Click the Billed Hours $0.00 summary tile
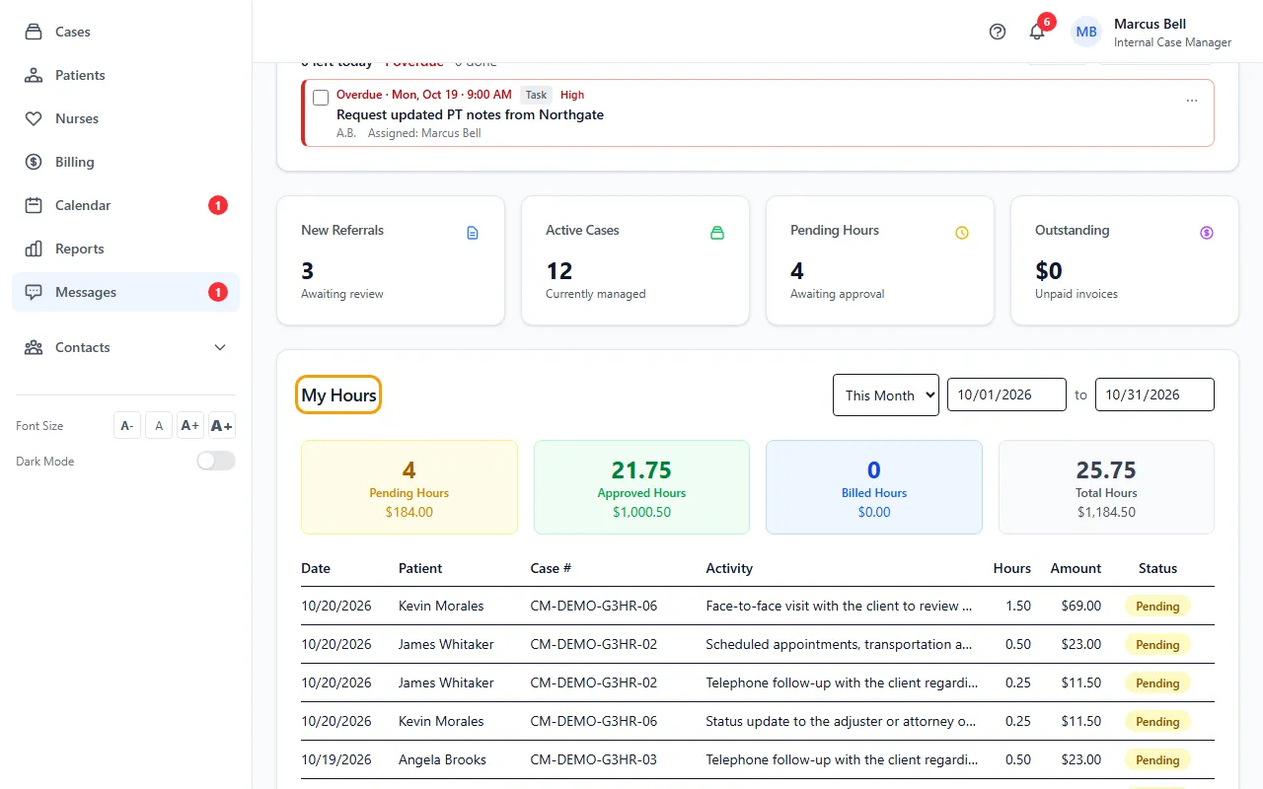Viewport: 1263px width, 789px height. pos(874,487)
